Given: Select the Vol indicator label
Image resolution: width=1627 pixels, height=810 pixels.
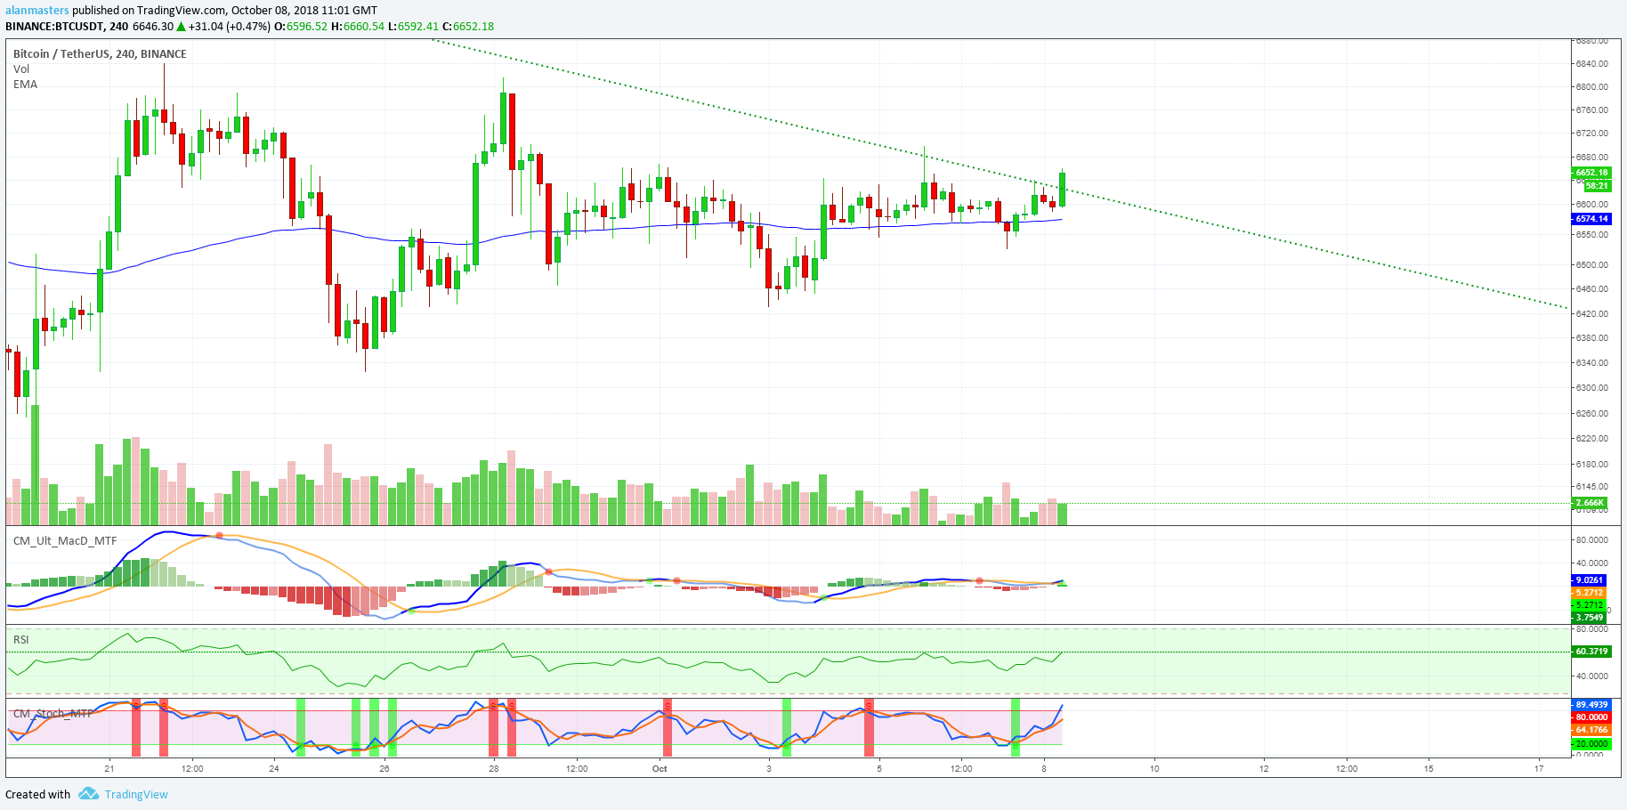Looking at the screenshot, I should pos(21,69).
